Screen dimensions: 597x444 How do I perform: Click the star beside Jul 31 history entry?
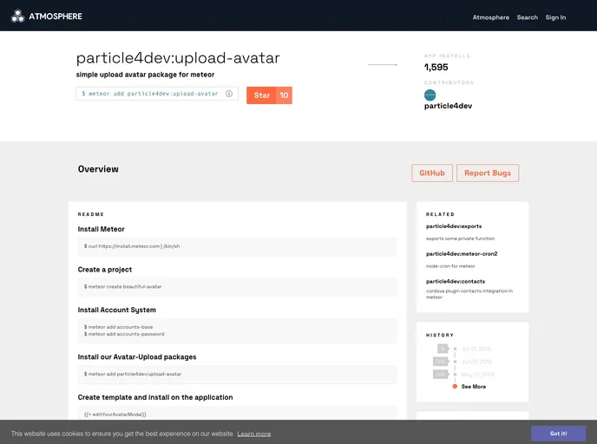click(x=455, y=349)
